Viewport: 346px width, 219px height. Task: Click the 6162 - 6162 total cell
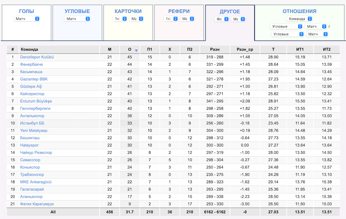tap(215, 212)
